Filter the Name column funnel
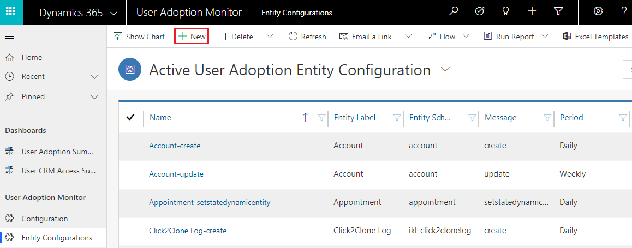 pyautogui.click(x=321, y=118)
